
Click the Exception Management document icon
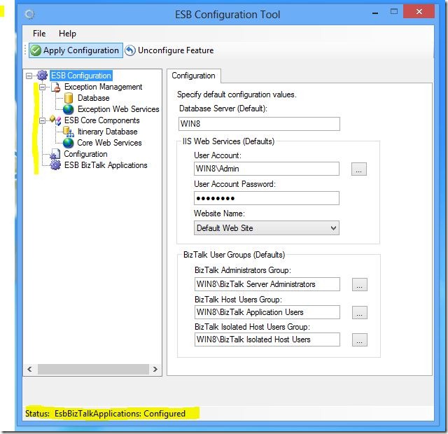[56, 87]
